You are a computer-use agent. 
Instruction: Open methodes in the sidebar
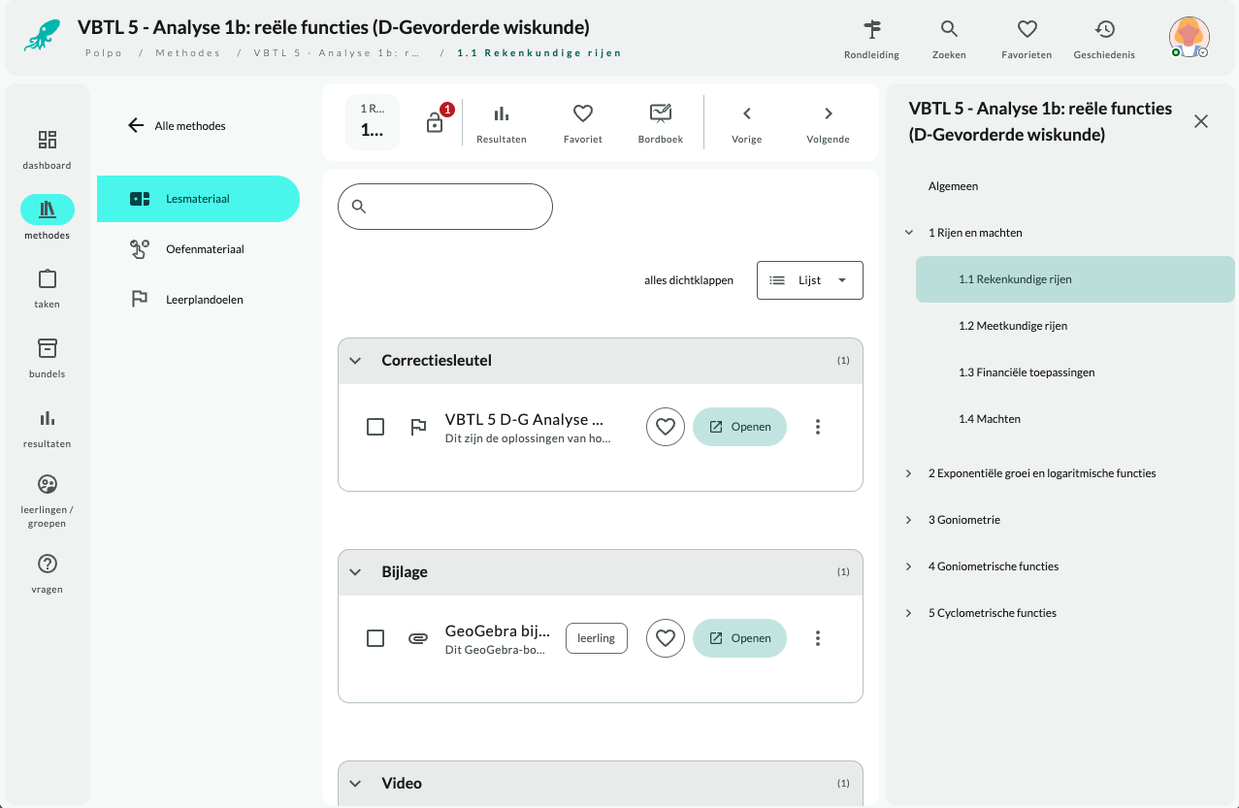48,217
